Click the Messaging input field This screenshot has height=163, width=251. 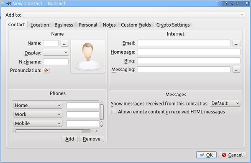click(184, 69)
